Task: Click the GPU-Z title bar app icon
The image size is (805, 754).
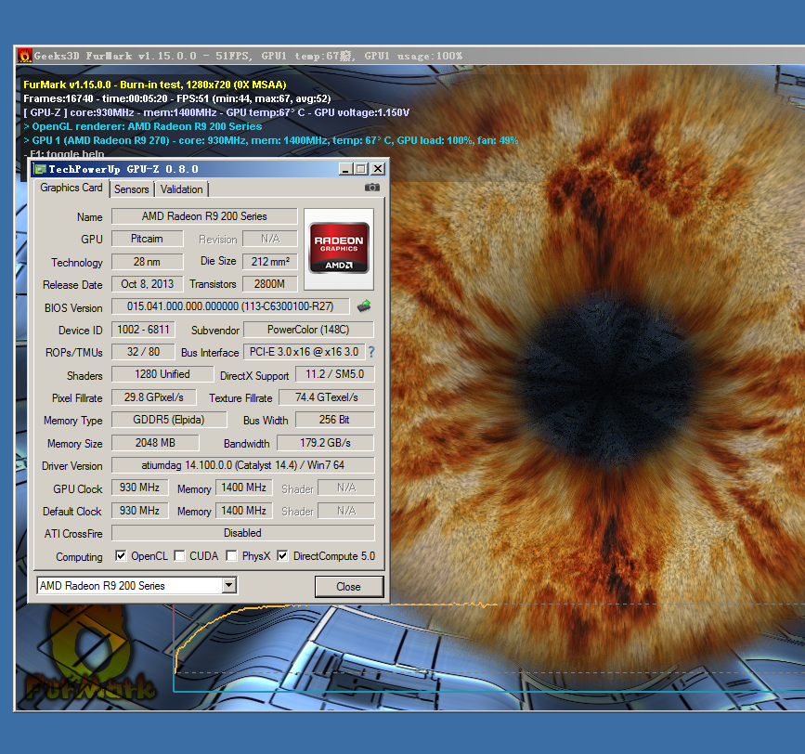Action: coord(39,169)
